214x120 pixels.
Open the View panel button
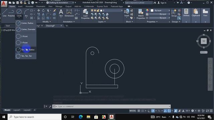[205, 16]
